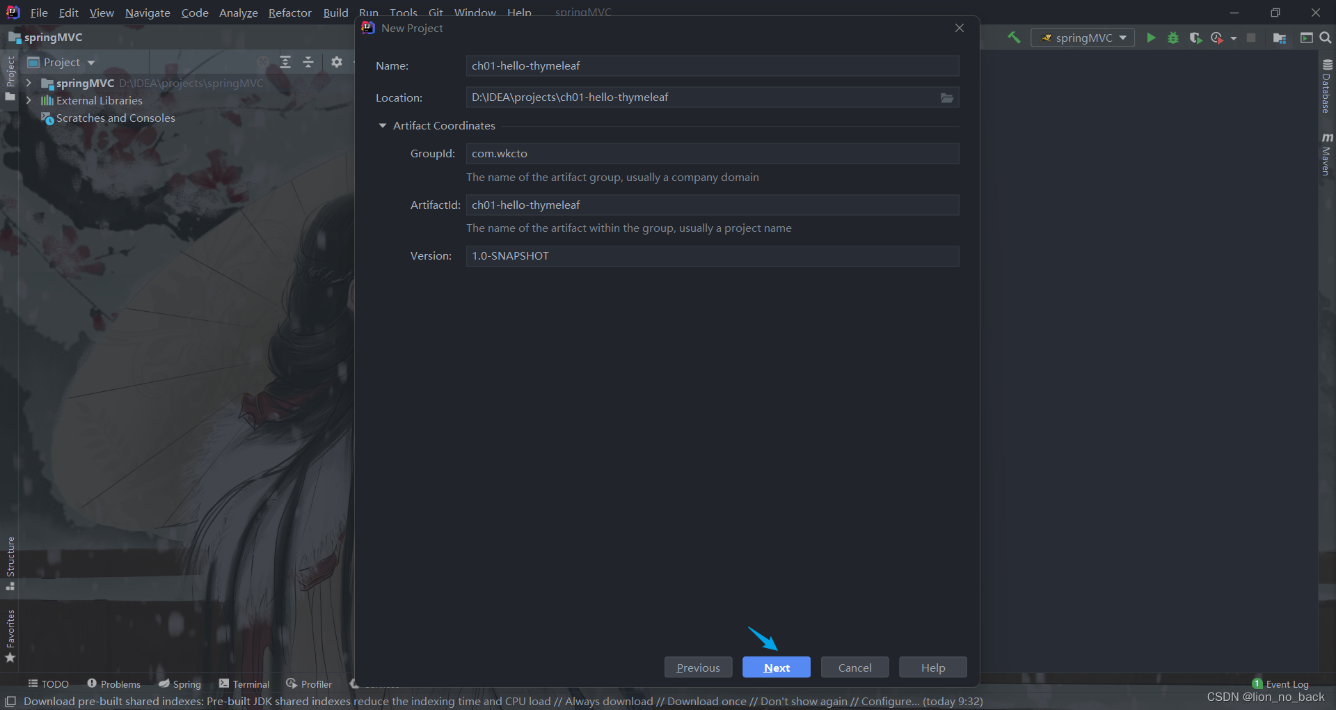The height and width of the screenshot is (710, 1336).
Task: Expand the External Libraries tree node
Action: 29,100
